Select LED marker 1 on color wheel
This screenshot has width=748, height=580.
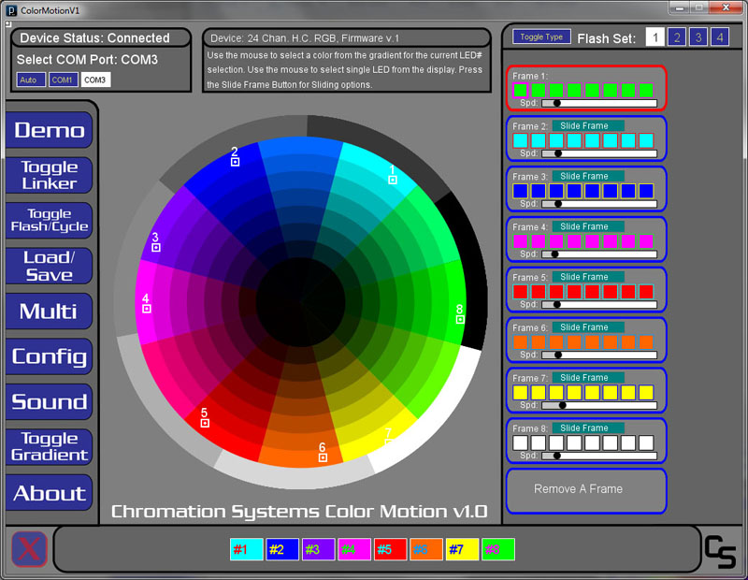pos(392,180)
